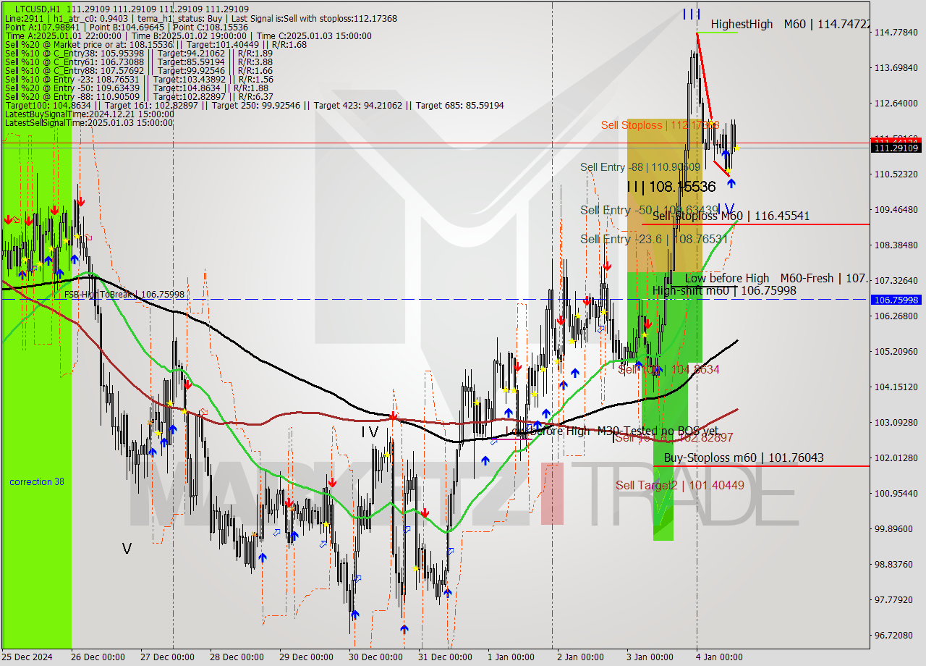Image resolution: width=926 pixels, height=666 pixels.
Task: Click the '28 Dec 00:00' time label
Action: 237,657
